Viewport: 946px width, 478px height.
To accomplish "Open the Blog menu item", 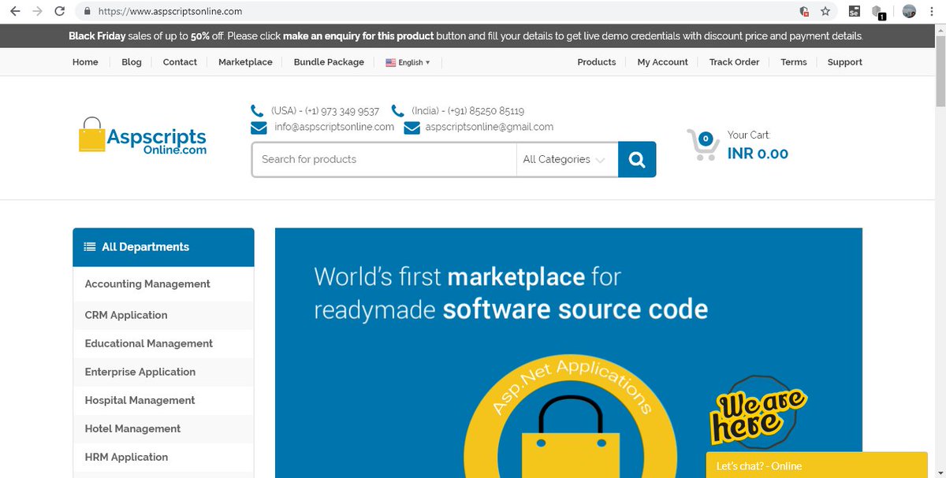I will pos(132,62).
